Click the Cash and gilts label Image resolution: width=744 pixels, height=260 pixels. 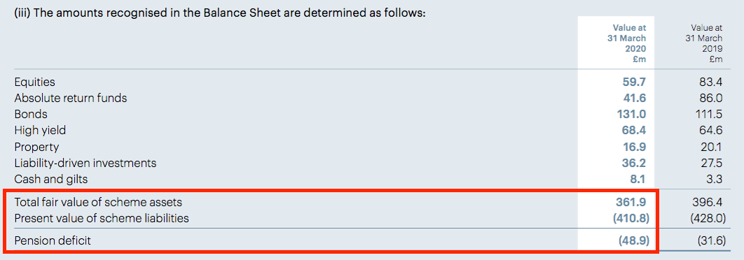[x=50, y=179]
